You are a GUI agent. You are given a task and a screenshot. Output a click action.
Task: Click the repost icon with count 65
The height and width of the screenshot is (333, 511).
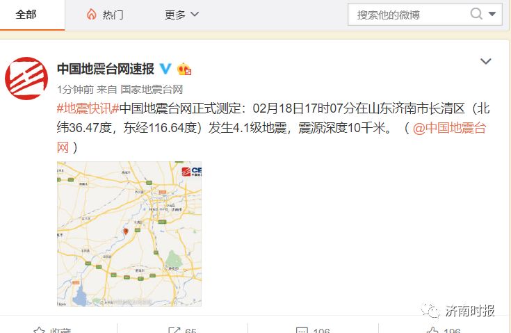[x=174, y=330]
